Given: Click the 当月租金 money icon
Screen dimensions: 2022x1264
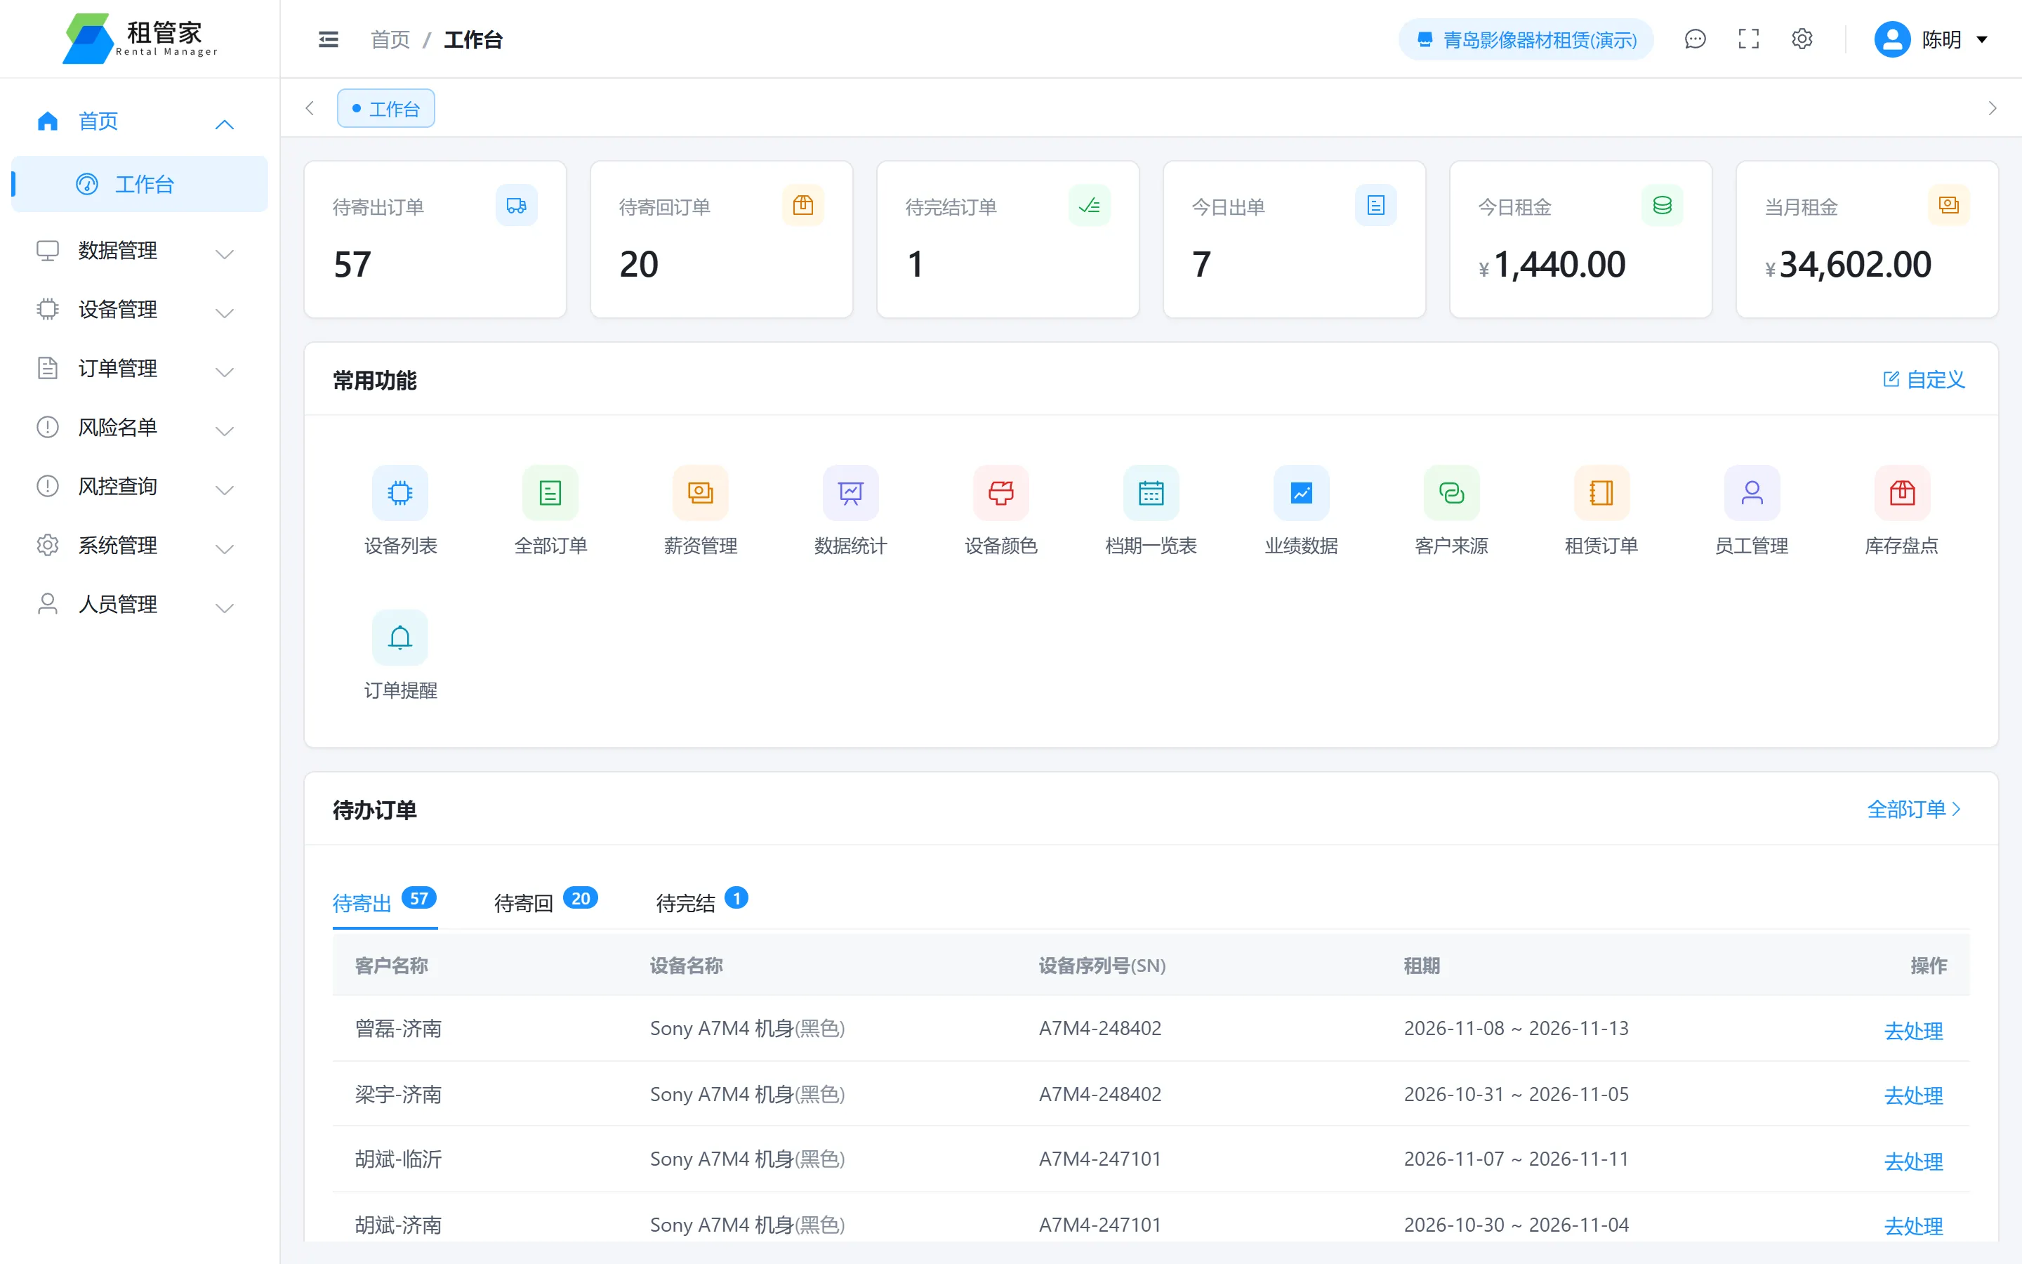Looking at the screenshot, I should [x=1948, y=206].
